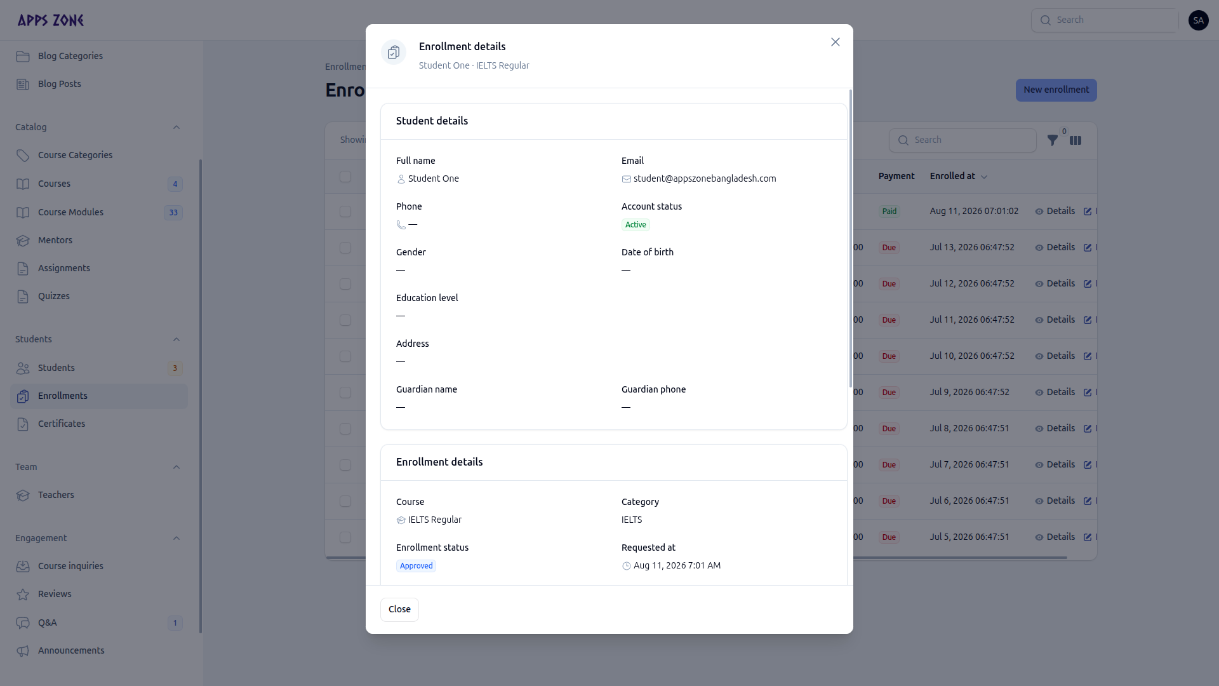1219x686 pixels.
Task: Click the enrollments table Search field
Action: [x=963, y=140]
